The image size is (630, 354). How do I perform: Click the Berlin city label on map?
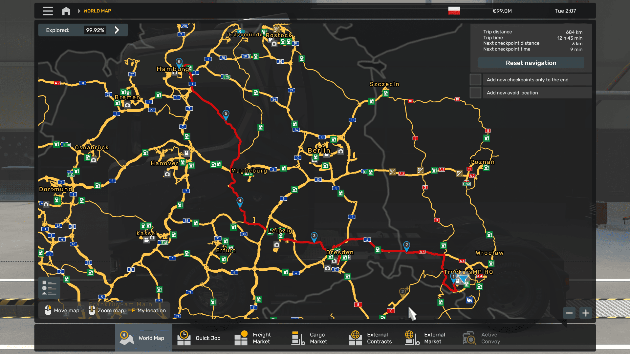coord(318,150)
